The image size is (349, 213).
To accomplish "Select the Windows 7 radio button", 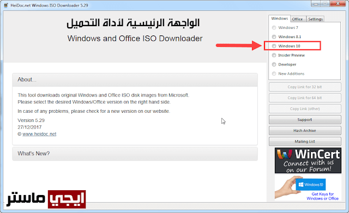I will click(274, 28).
